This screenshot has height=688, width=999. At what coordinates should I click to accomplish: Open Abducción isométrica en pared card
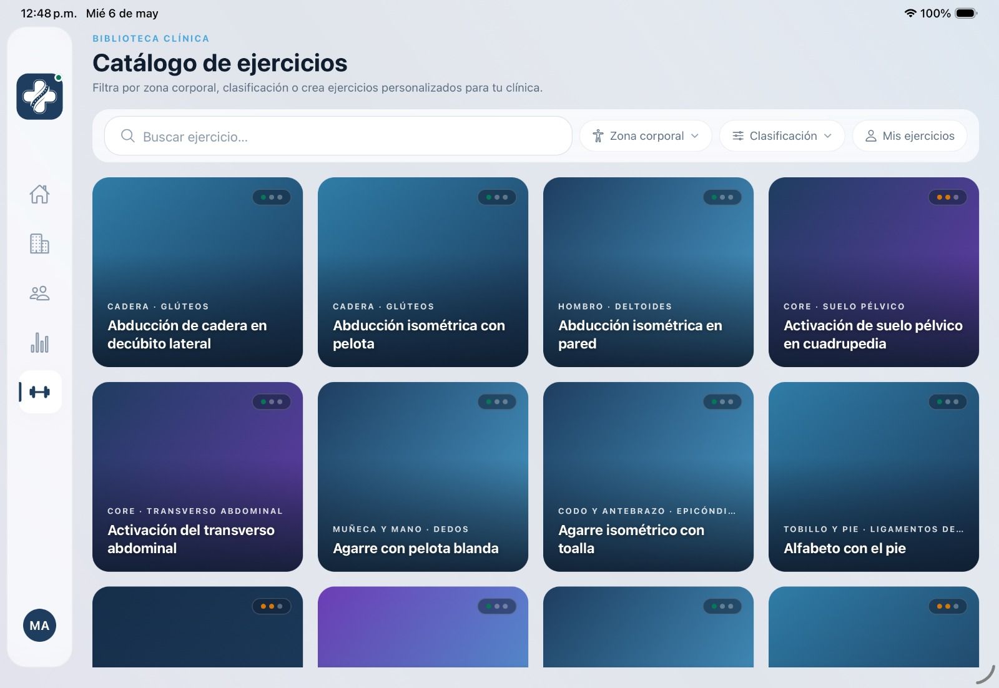(648, 272)
